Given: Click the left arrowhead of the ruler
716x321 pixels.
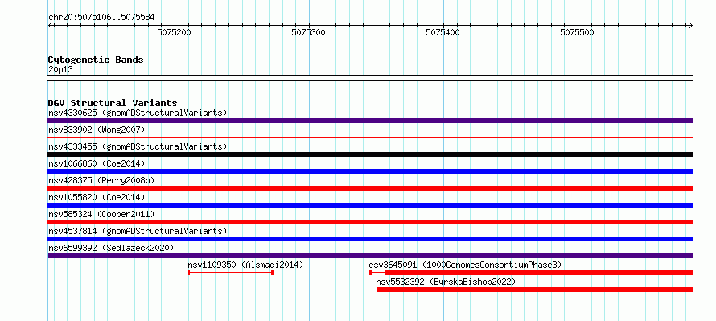Looking at the screenshot, I should pyautogui.click(x=50, y=26).
